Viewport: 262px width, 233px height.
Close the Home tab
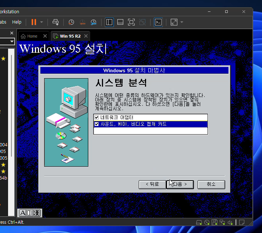45,36
